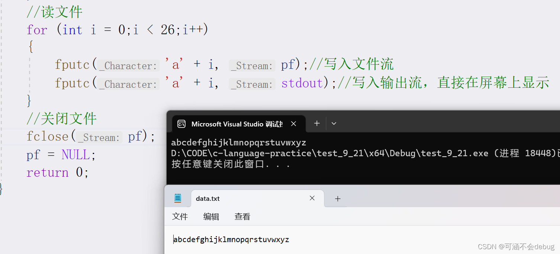Click the return 0; statement in the editor
This screenshot has width=560, height=254.
[x=57, y=172]
